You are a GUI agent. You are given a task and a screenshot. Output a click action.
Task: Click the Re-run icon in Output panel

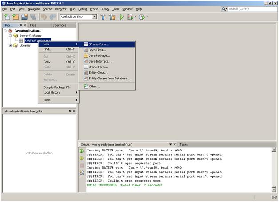pyautogui.click(x=82, y=151)
